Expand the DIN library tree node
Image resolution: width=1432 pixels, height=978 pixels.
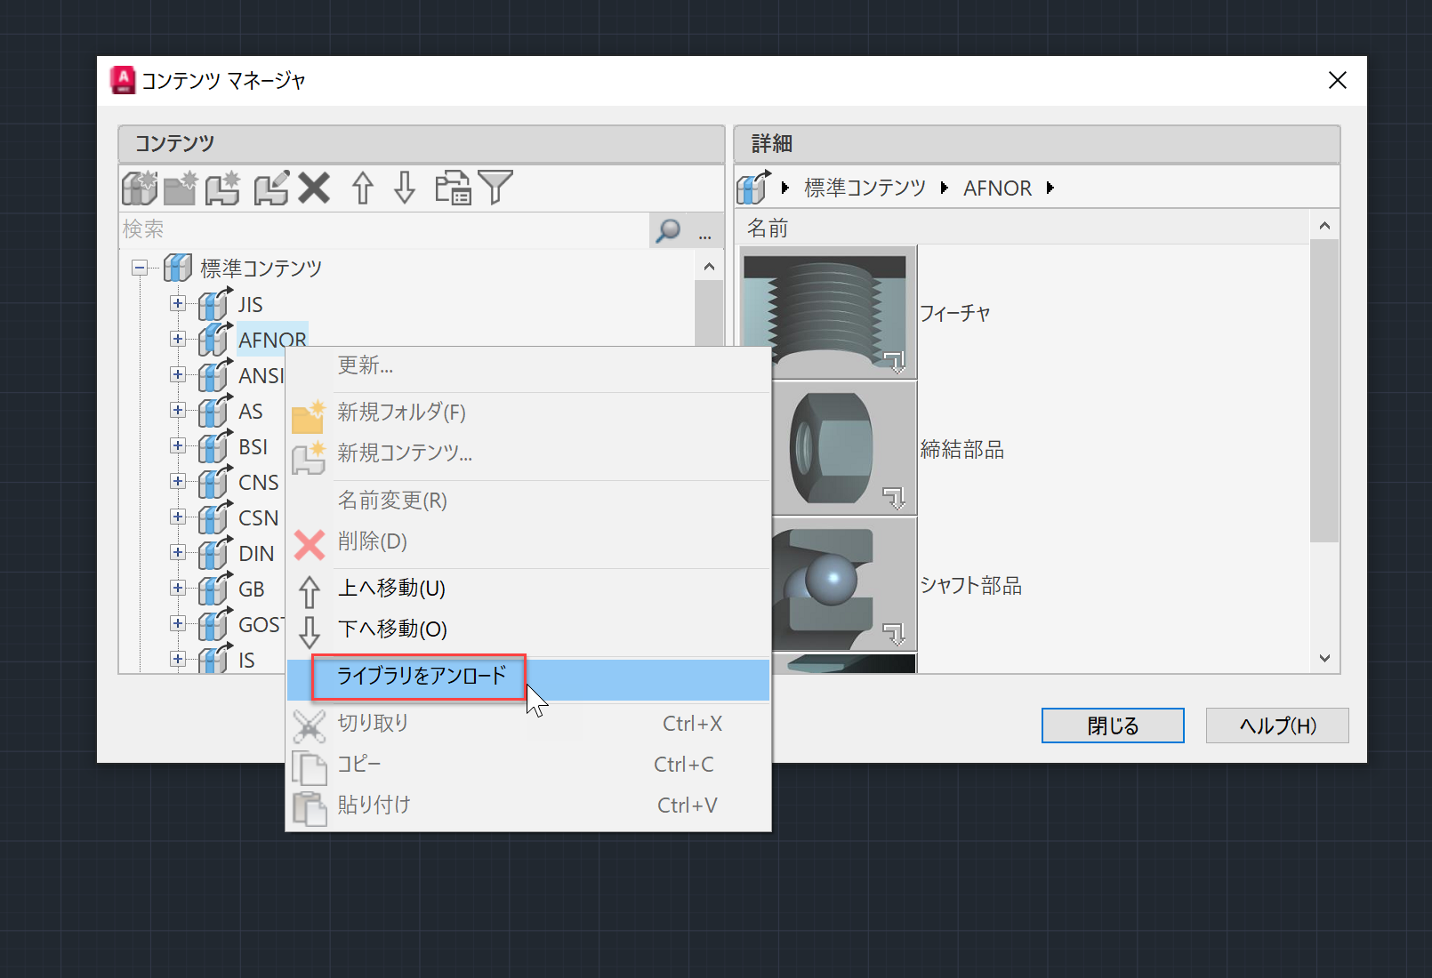point(177,552)
